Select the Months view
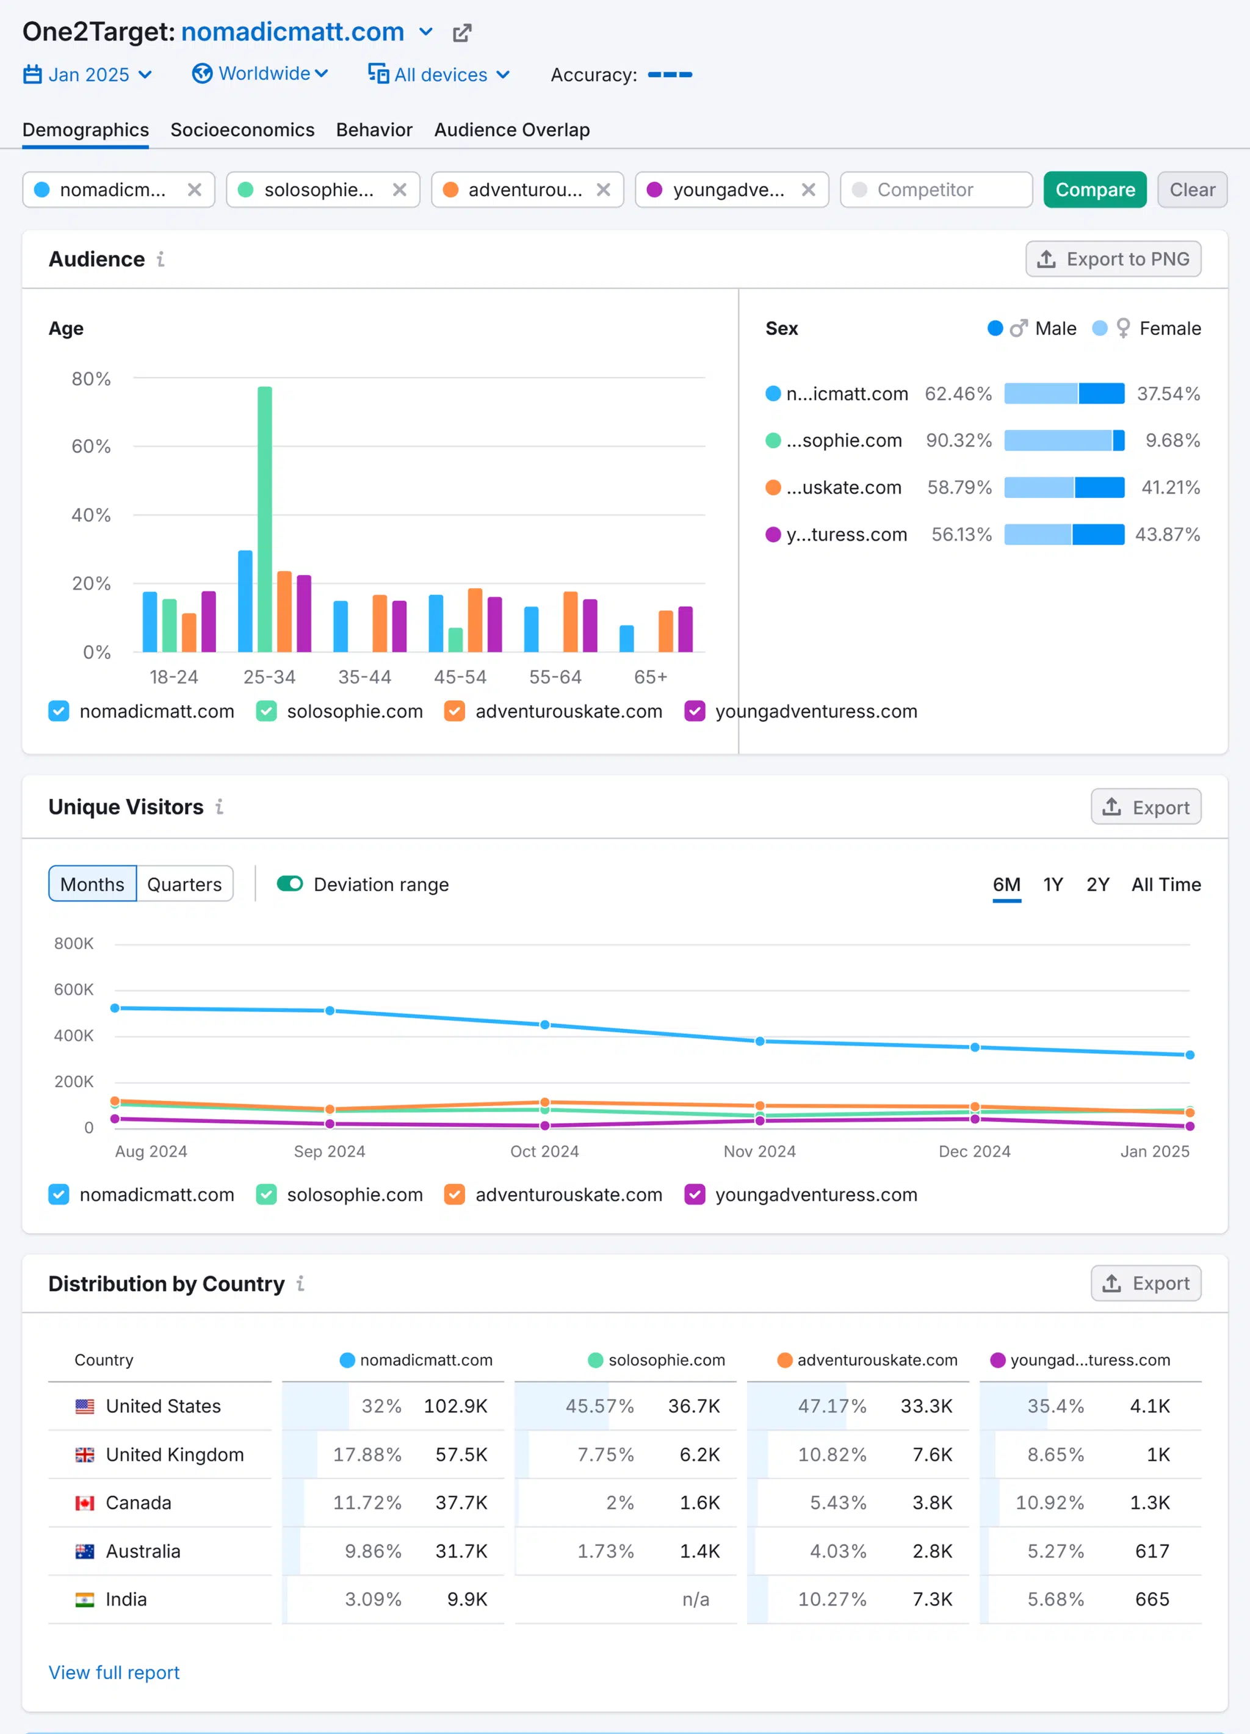 [x=93, y=884]
